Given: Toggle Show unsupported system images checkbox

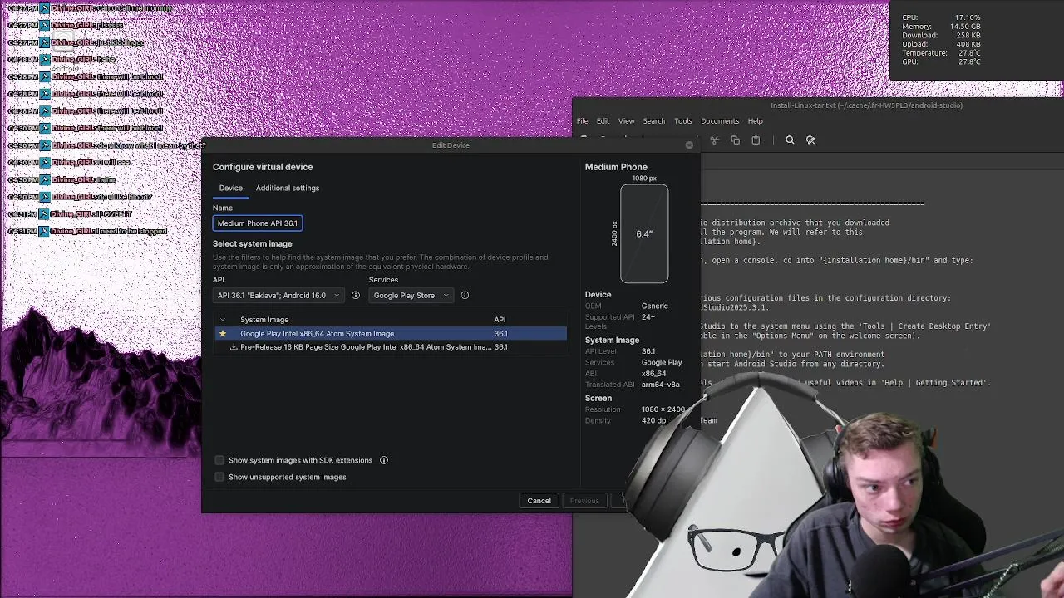Looking at the screenshot, I should point(219,477).
